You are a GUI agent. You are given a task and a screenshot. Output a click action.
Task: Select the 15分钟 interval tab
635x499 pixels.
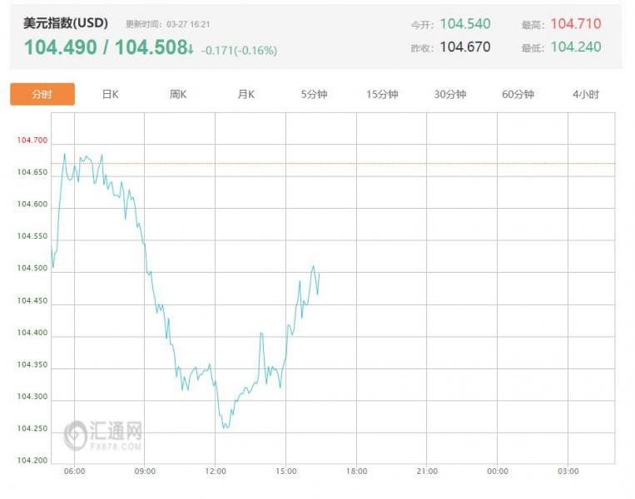[x=382, y=95]
